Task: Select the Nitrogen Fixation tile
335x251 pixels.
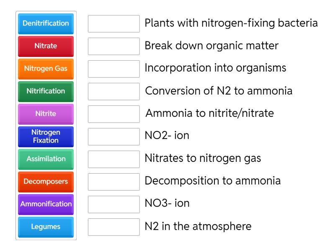Action: pyautogui.click(x=46, y=136)
